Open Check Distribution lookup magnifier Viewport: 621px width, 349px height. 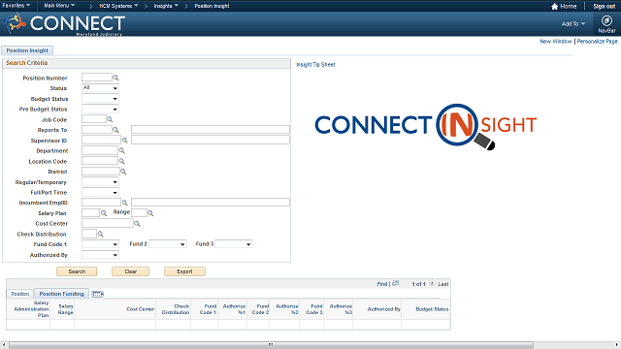101,235
